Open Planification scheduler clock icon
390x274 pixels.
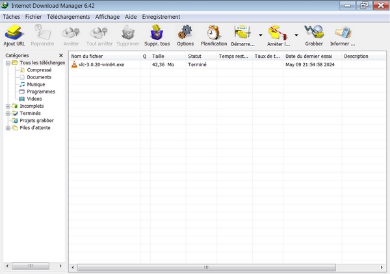pos(214,32)
